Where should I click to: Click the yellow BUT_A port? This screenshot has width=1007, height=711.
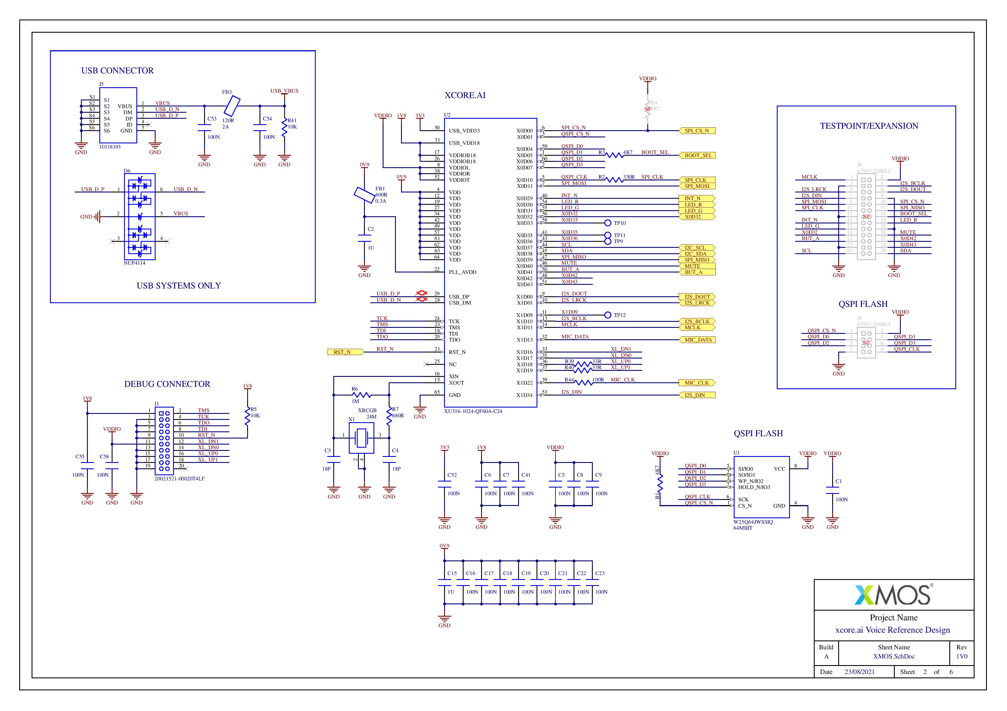697,272
